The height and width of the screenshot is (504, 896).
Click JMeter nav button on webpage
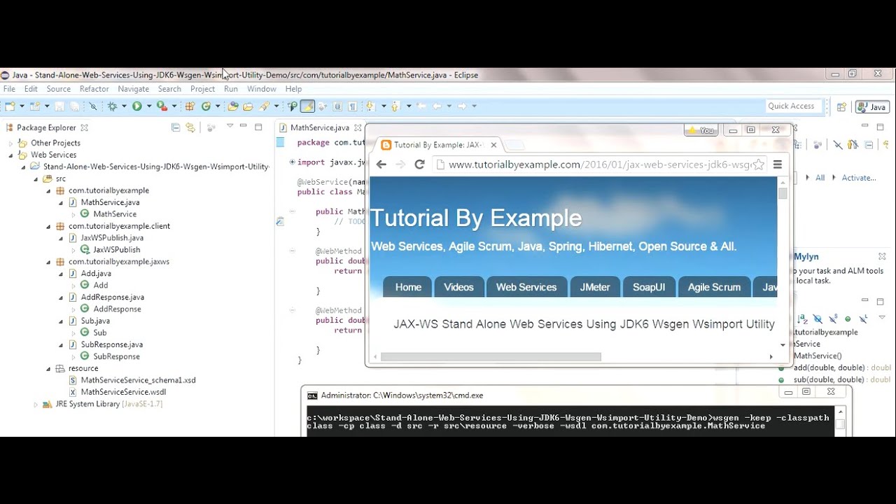[595, 287]
